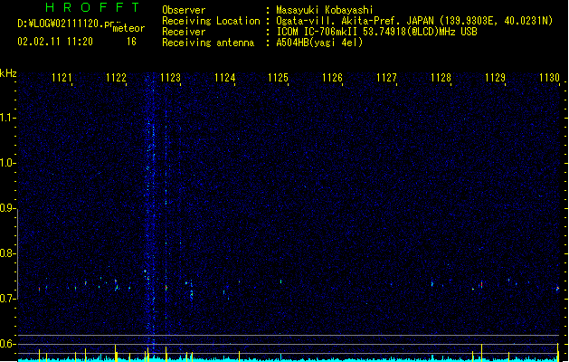This screenshot has height=362, width=569.
Task: Click the 1128 time axis marker
Action: coord(441,78)
